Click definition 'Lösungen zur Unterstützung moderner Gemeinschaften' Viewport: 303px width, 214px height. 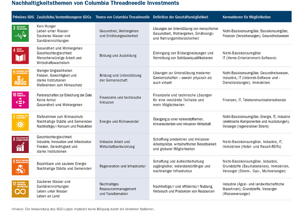pos(183,78)
